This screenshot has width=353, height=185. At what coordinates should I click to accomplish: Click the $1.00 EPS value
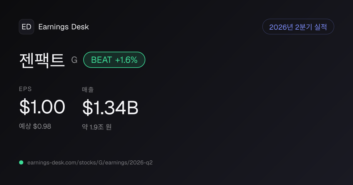[x=42, y=107]
